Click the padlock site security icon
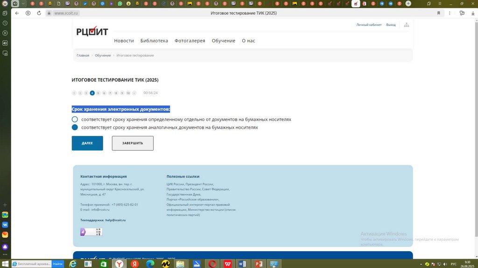The image size is (478, 268). pyautogui.click(x=49, y=13)
